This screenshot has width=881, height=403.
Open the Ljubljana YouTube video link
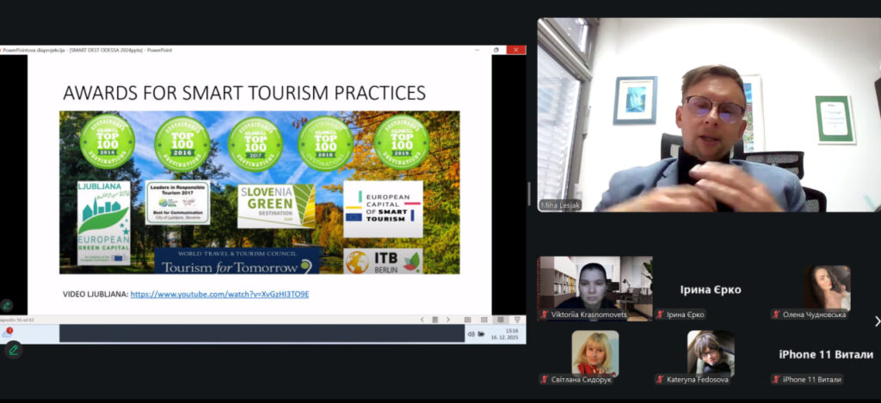pyautogui.click(x=219, y=294)
